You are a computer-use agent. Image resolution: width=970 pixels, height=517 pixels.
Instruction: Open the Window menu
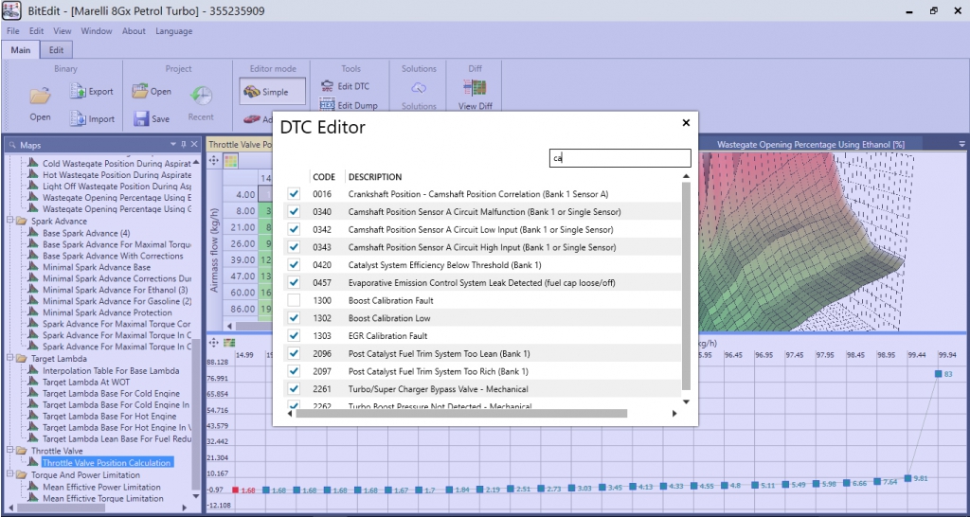(x=97, y=31)
